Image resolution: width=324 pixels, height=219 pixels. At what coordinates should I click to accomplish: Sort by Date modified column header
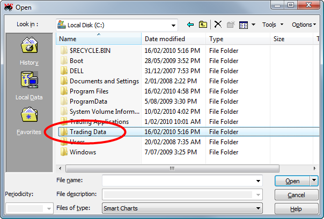pos(165,39)
